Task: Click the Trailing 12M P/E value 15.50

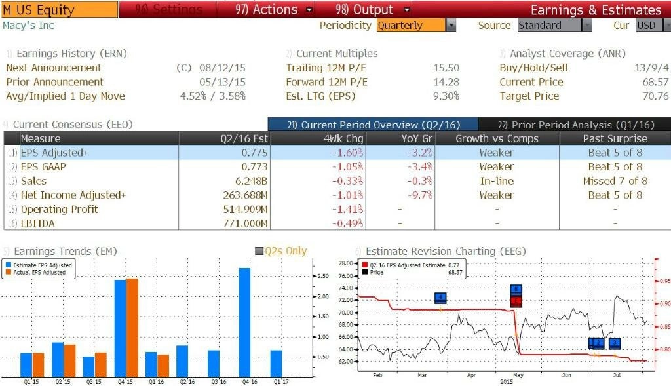Action: pos(446,68)
